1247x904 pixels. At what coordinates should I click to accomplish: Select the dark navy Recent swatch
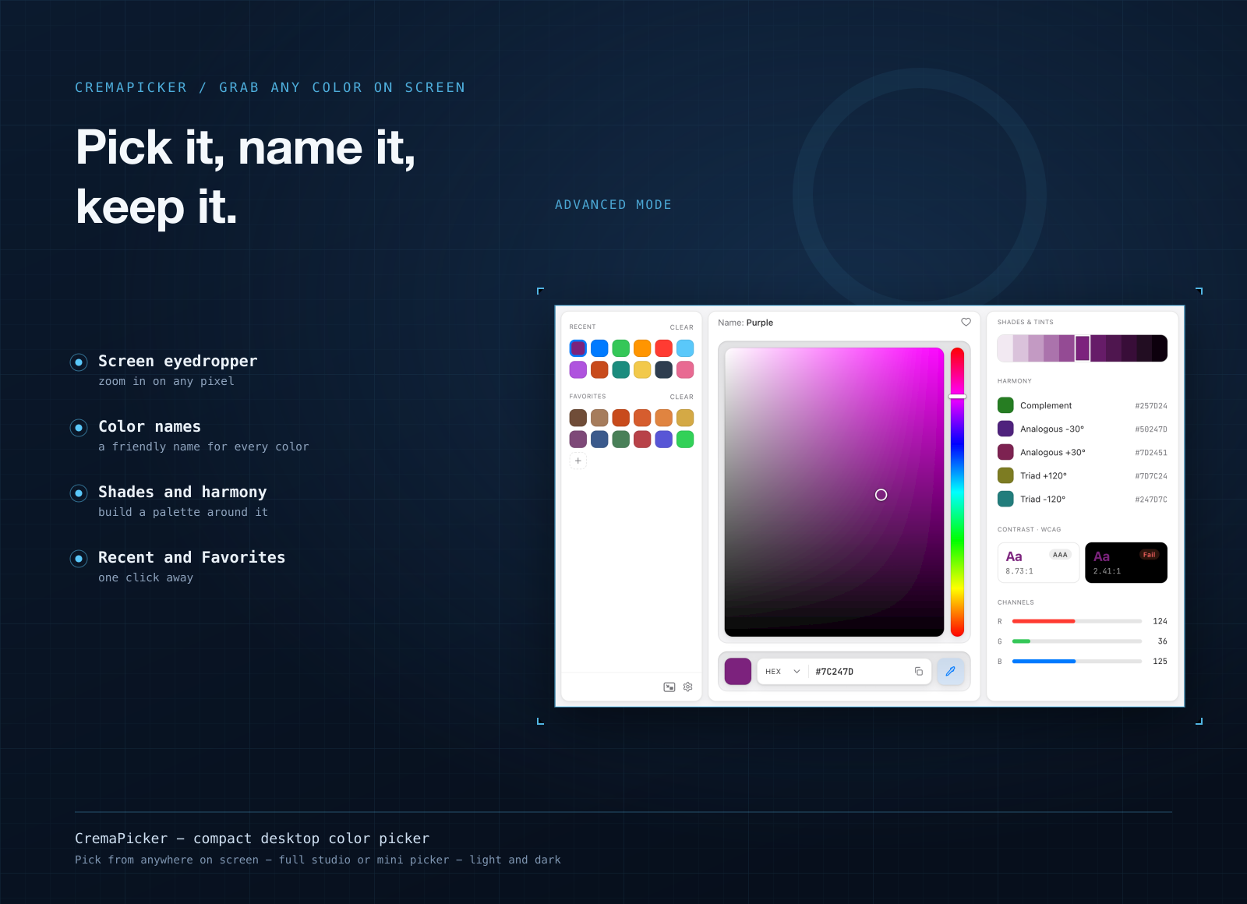(x=663, y=369)
